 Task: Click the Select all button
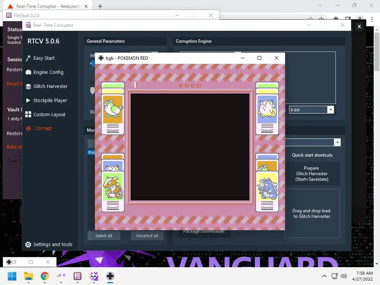coord(104,236)
